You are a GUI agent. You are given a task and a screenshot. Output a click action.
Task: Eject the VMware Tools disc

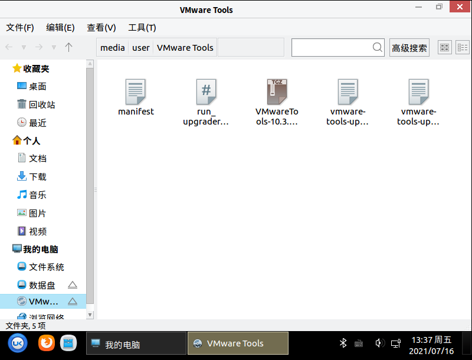73,302
